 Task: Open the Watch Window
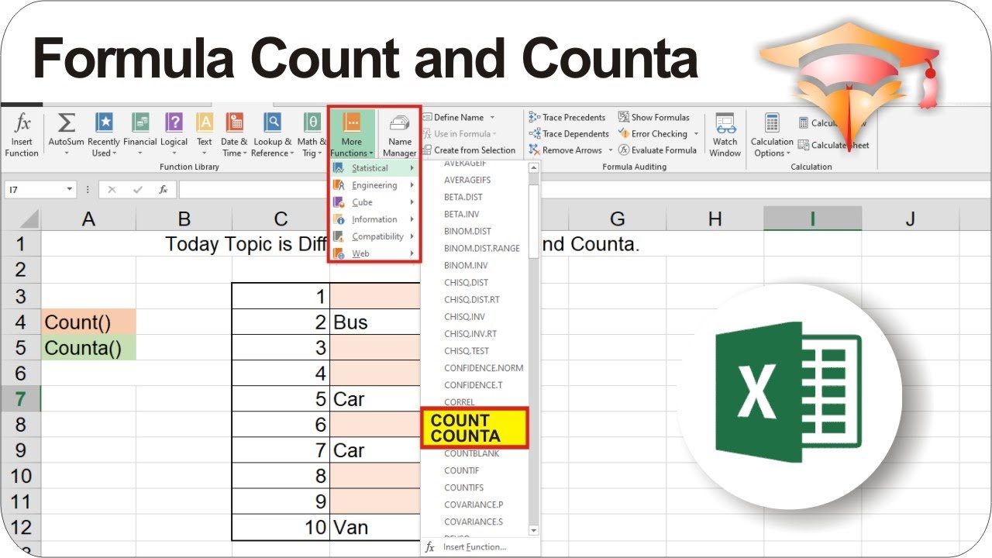click(725, 134)
